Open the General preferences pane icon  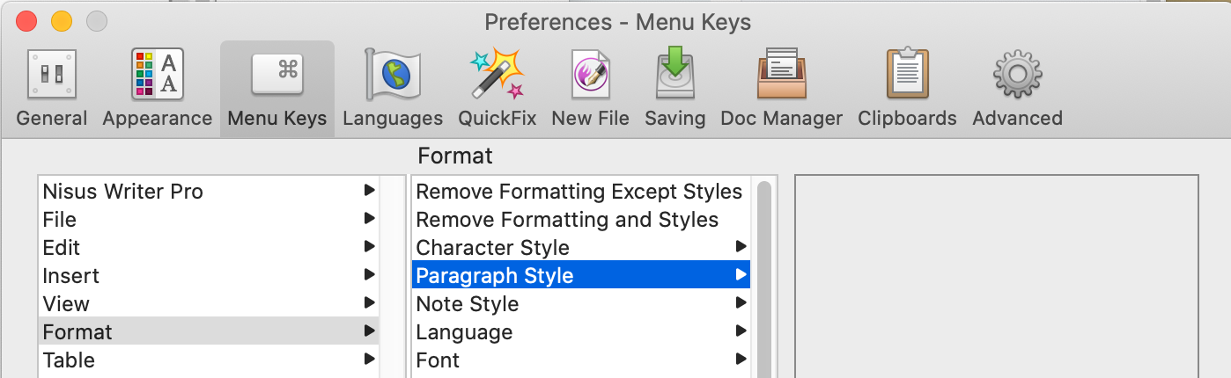click(x=52, y=74)
